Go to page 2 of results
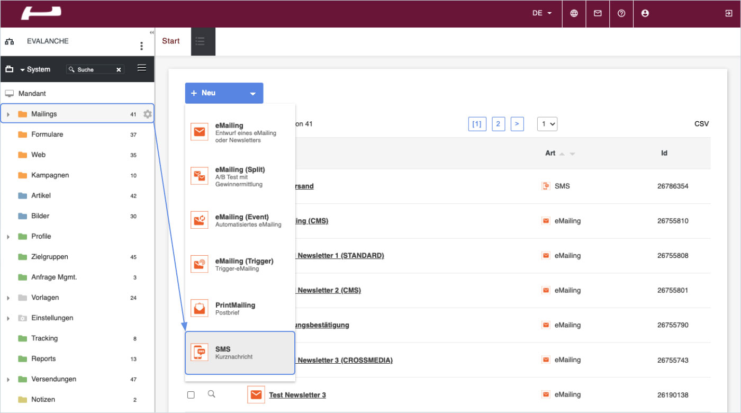Image resolution: width=741 pixels, height=413 pixels. click(x=498, y=124)
